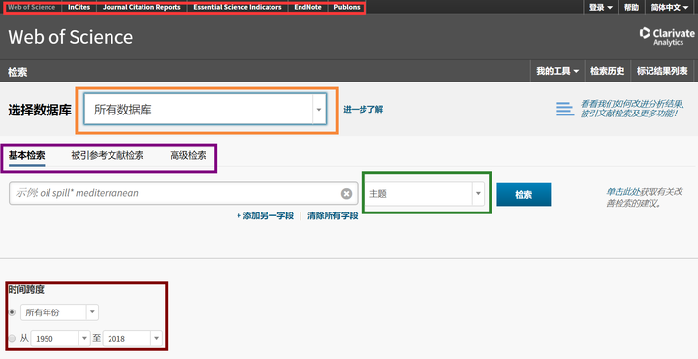Screen dimensions: 698x359
Task: Click the 看看我们如何改进分析结果 notice link
Action: (x=632, y=109)
